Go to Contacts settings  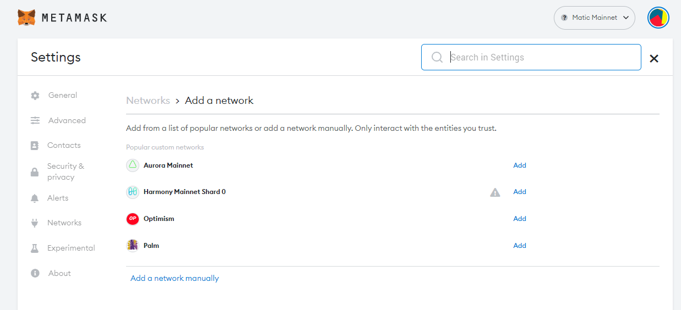64,145
